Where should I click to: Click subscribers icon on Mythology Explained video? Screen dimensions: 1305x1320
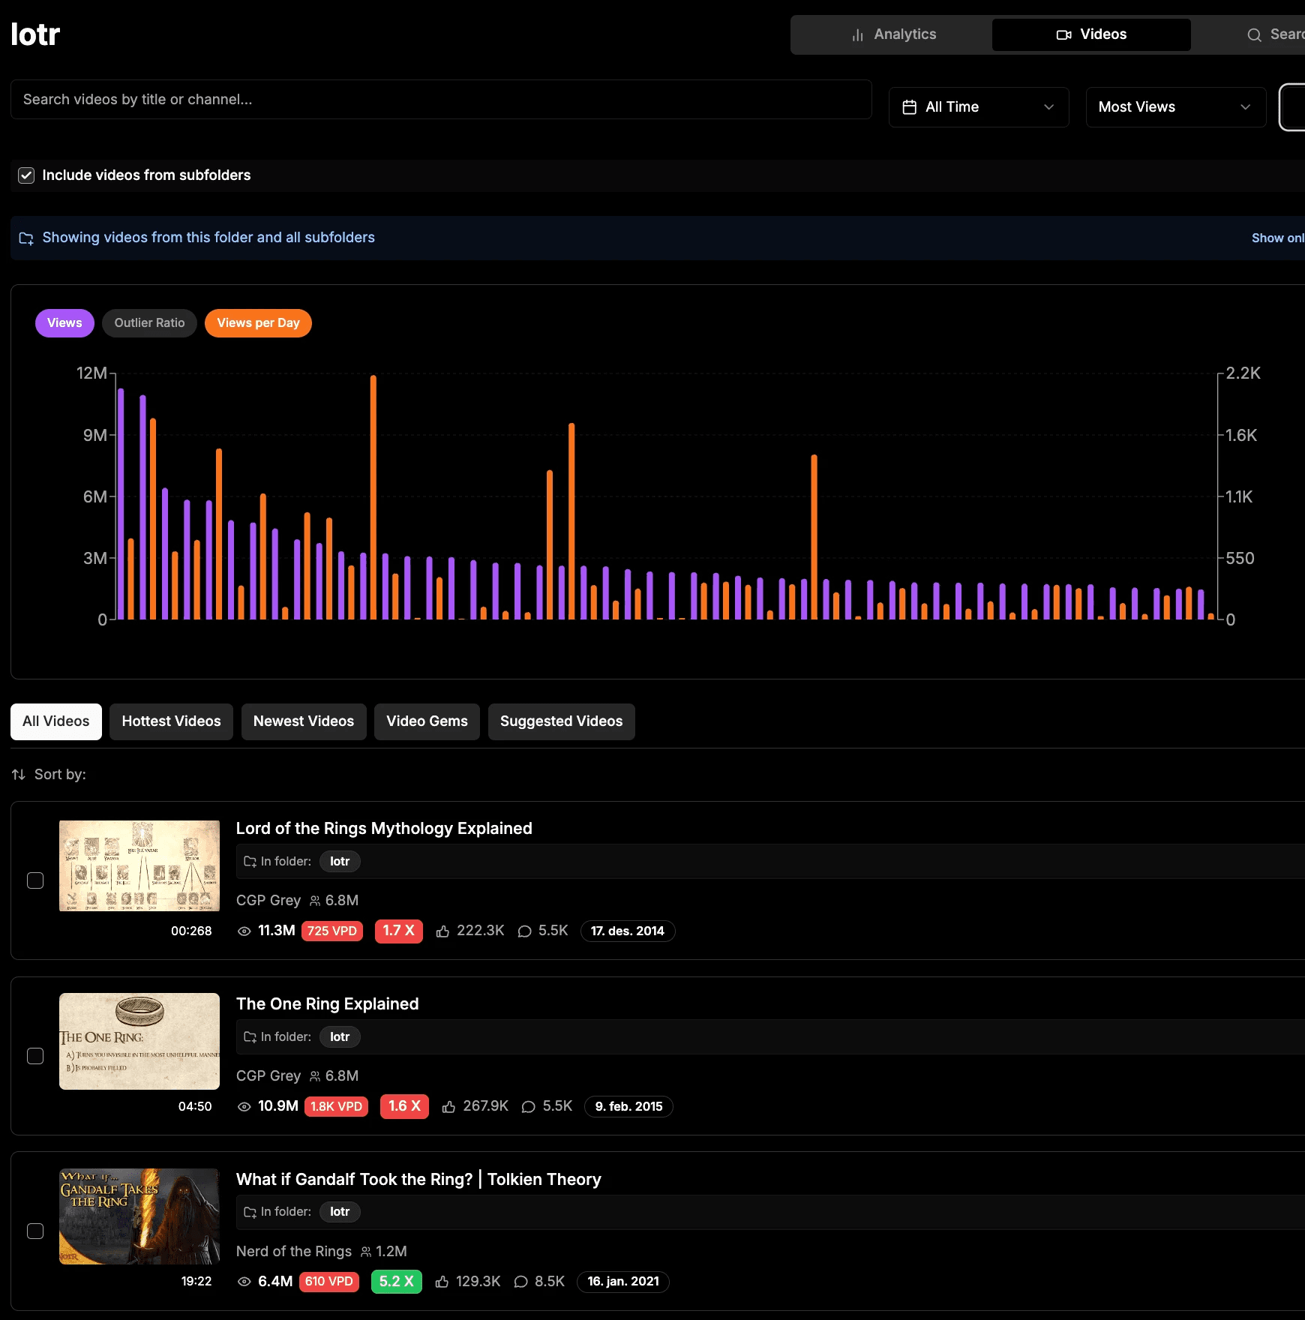tap(315, 901)
